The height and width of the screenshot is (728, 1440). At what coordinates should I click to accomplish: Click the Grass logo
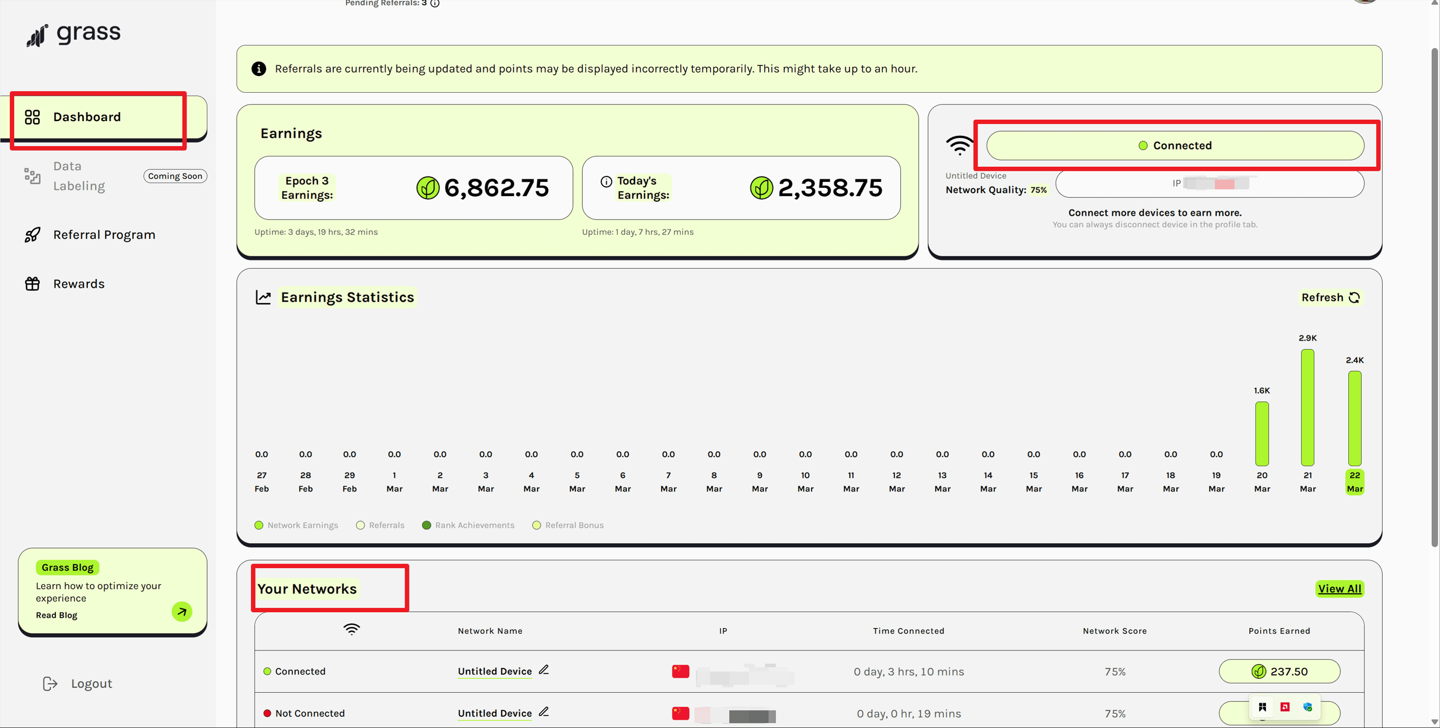point(73,35)
